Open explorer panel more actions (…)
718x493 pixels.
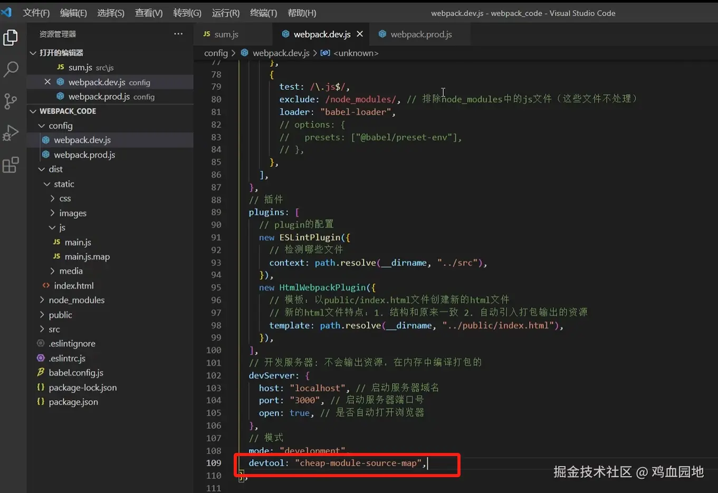pos(178,34)
